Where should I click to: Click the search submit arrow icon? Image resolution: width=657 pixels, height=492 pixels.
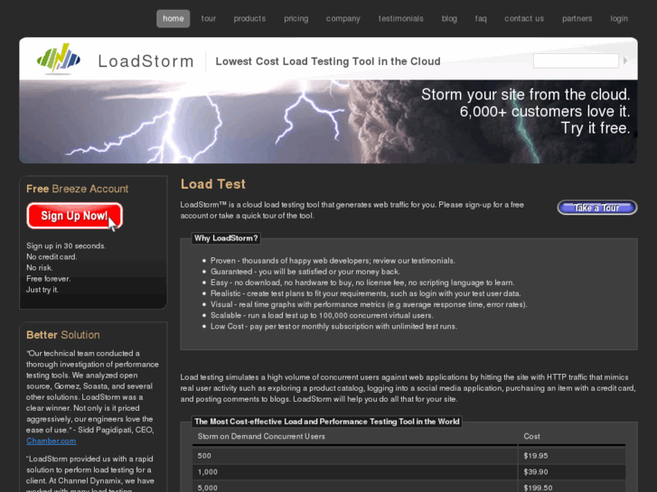pyautogui.click(x=625, y=60)
